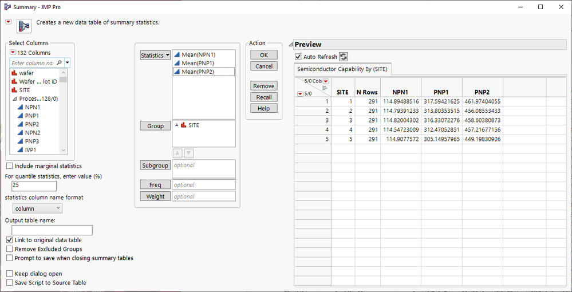Collapse the Preview section disclosure triangle
Screen dimensions: 572x292
291,45
